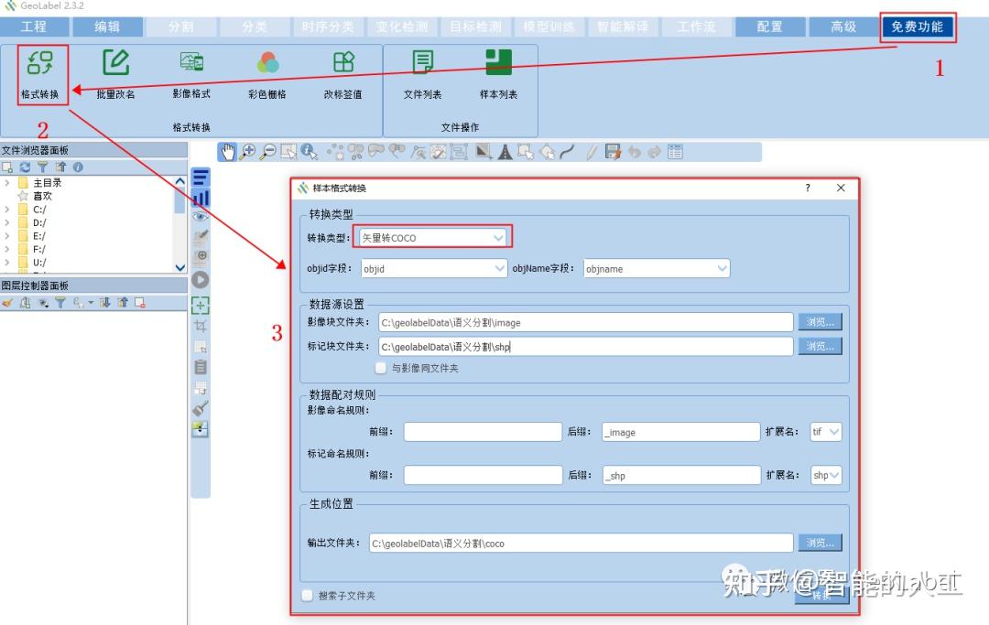989x625 pixels.
Task: Open the 免费功能 menu tab
Action: click(918, 27)
